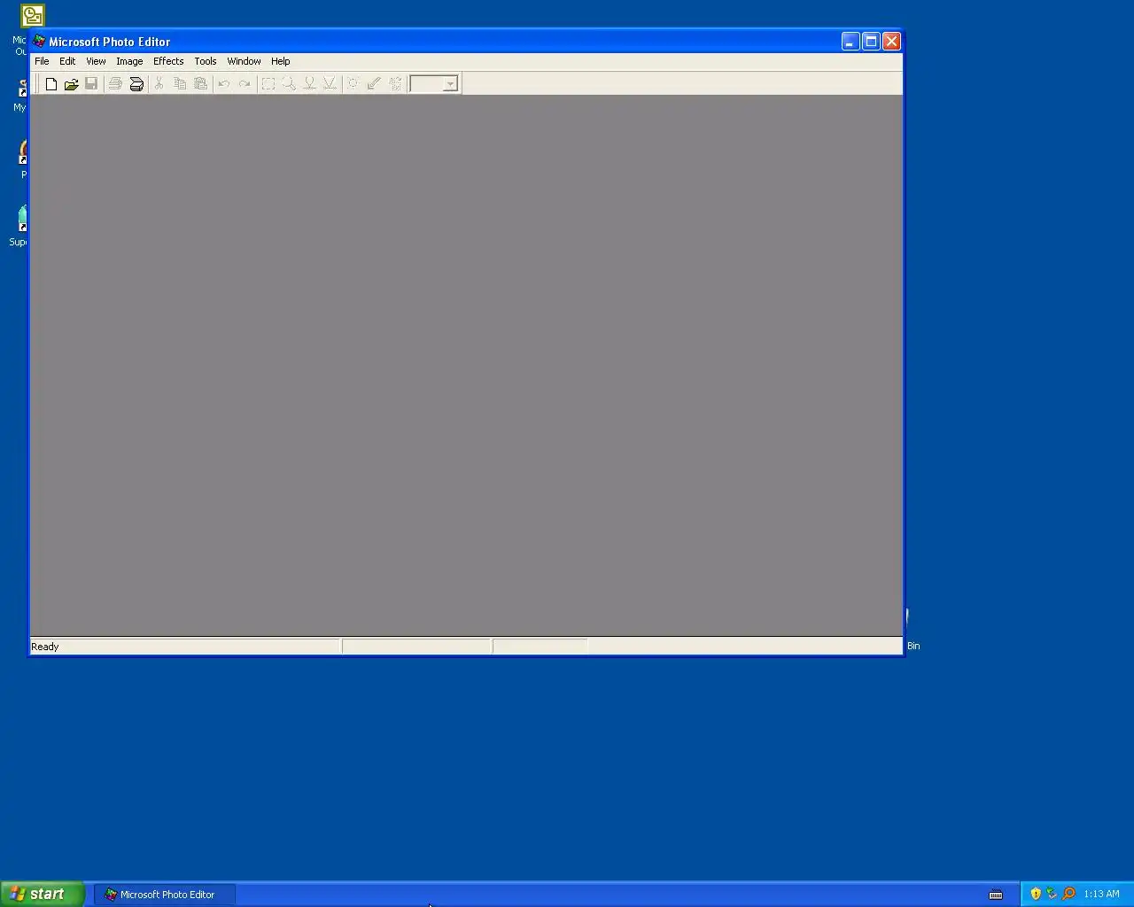Click the Copy toolbar icon

[180, 84]
